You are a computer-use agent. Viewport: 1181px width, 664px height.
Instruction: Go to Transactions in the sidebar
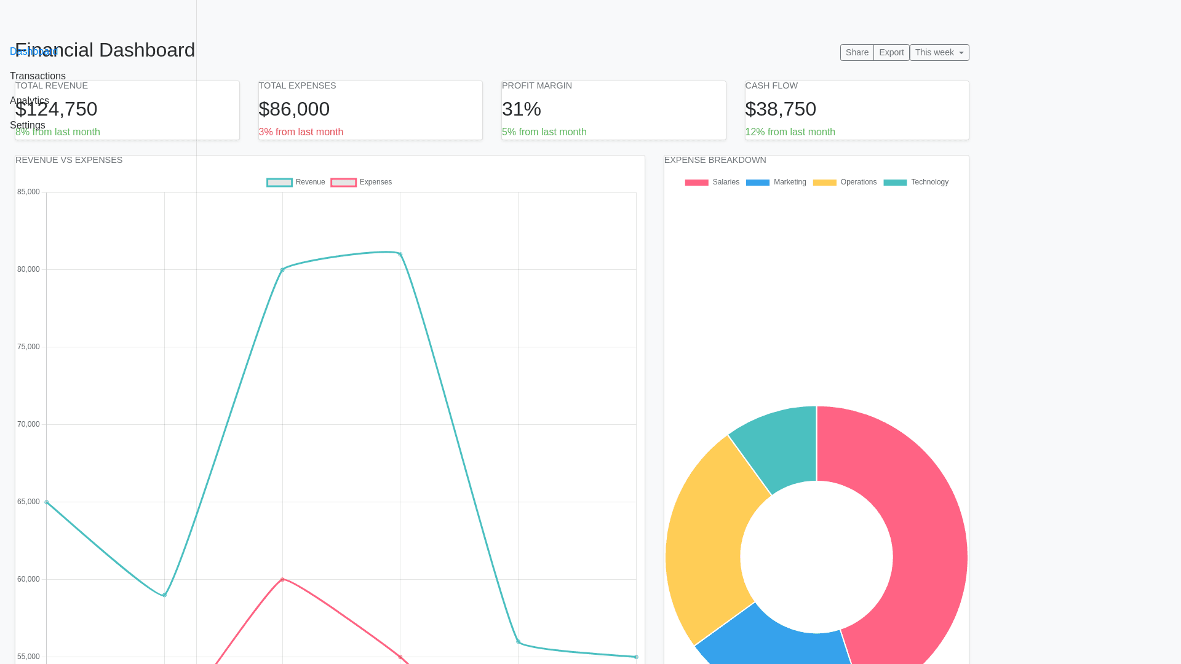pos(38,76)
